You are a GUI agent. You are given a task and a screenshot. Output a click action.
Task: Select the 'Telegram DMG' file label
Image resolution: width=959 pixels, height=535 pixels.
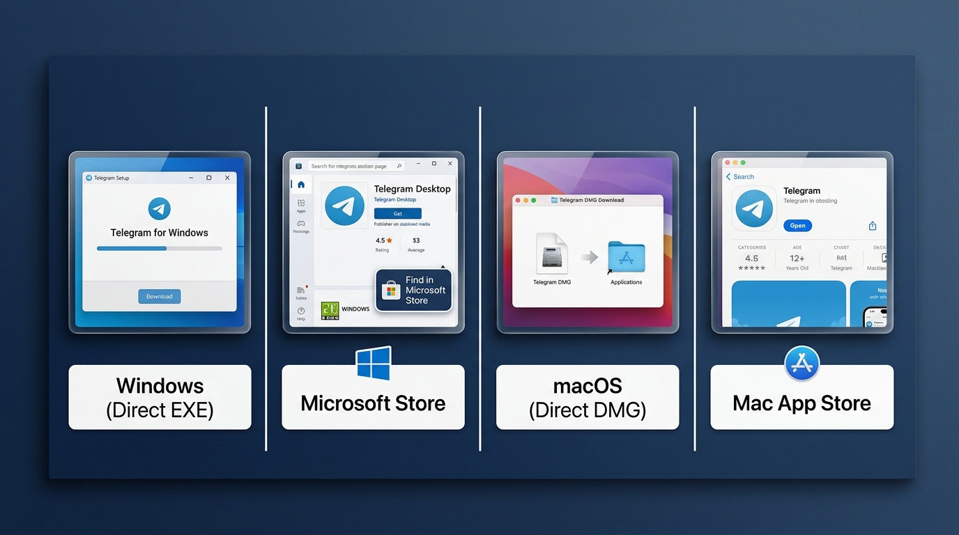tap(551, 282)
